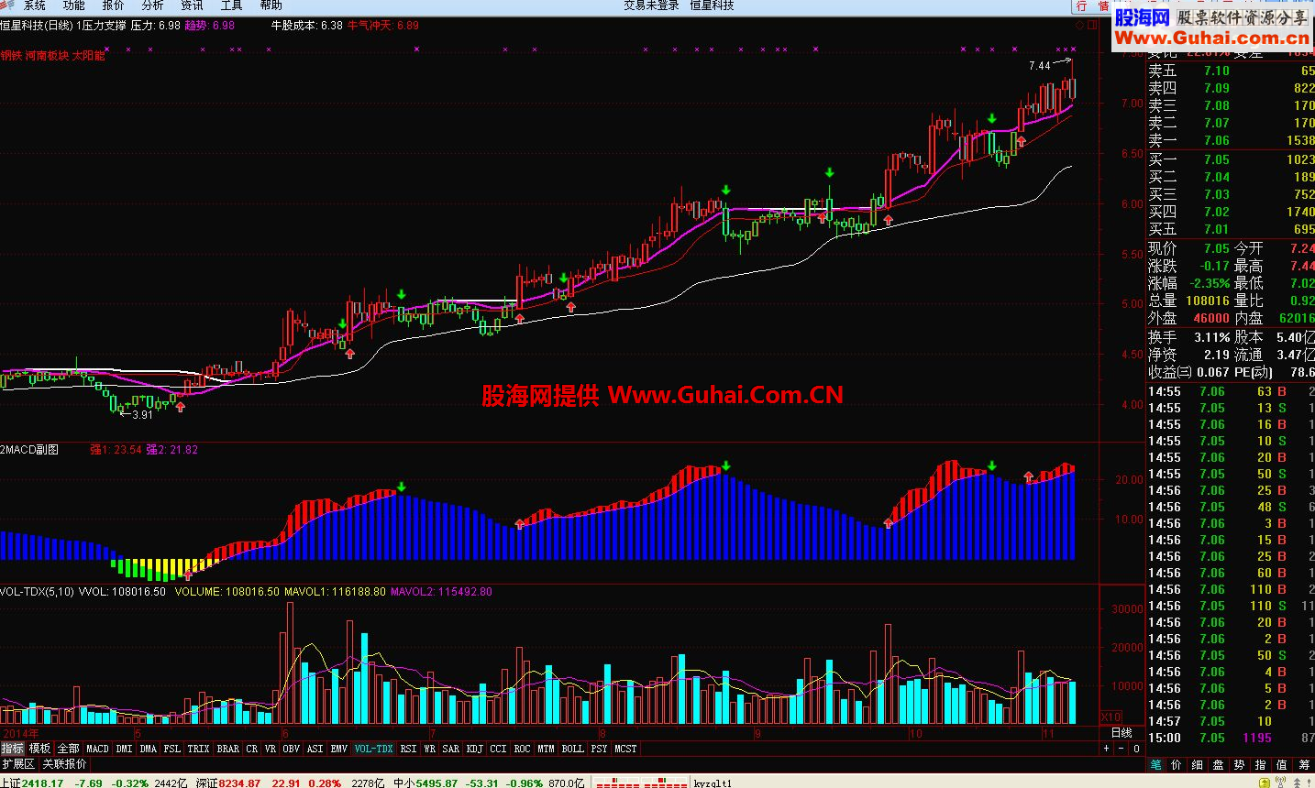Click the + zoom button beside 日线
The height and width of the screenshot is (788, 1315).
pyautogui.click(x=1107, y=749)
